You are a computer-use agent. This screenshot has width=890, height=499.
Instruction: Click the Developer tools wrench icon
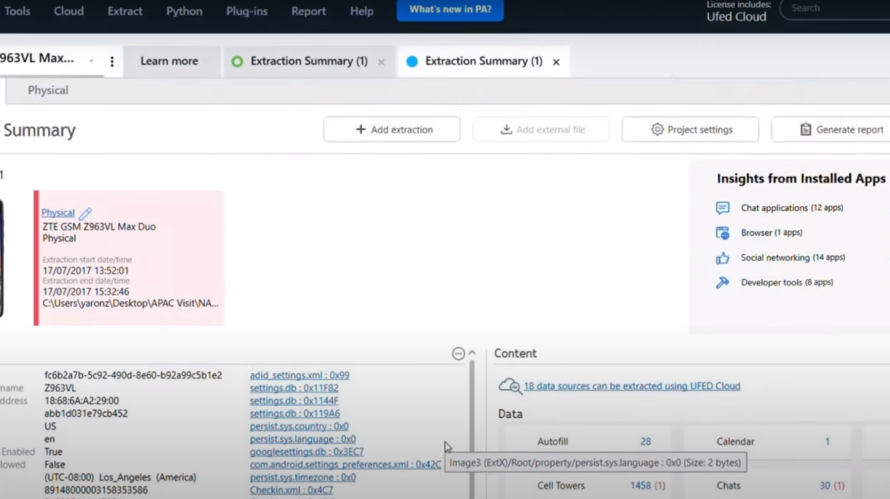(x=722, y=282)
